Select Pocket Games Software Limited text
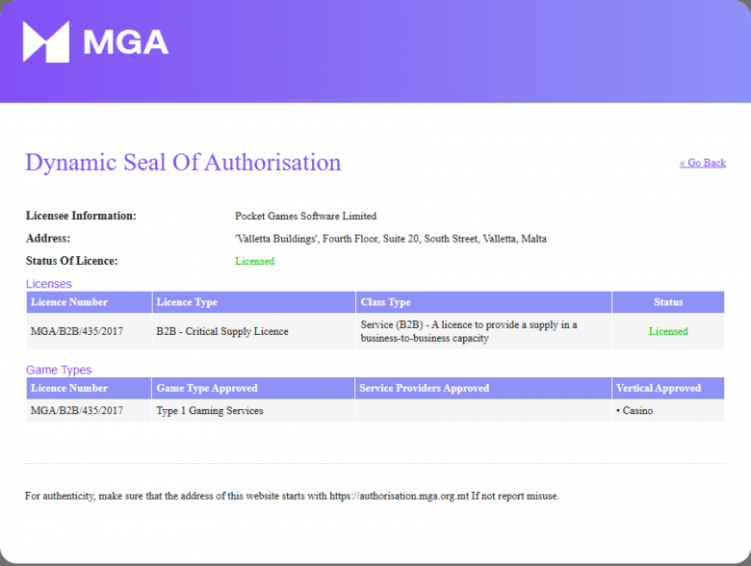This screenshot has width=751, height=566. [x=305, y=216]
